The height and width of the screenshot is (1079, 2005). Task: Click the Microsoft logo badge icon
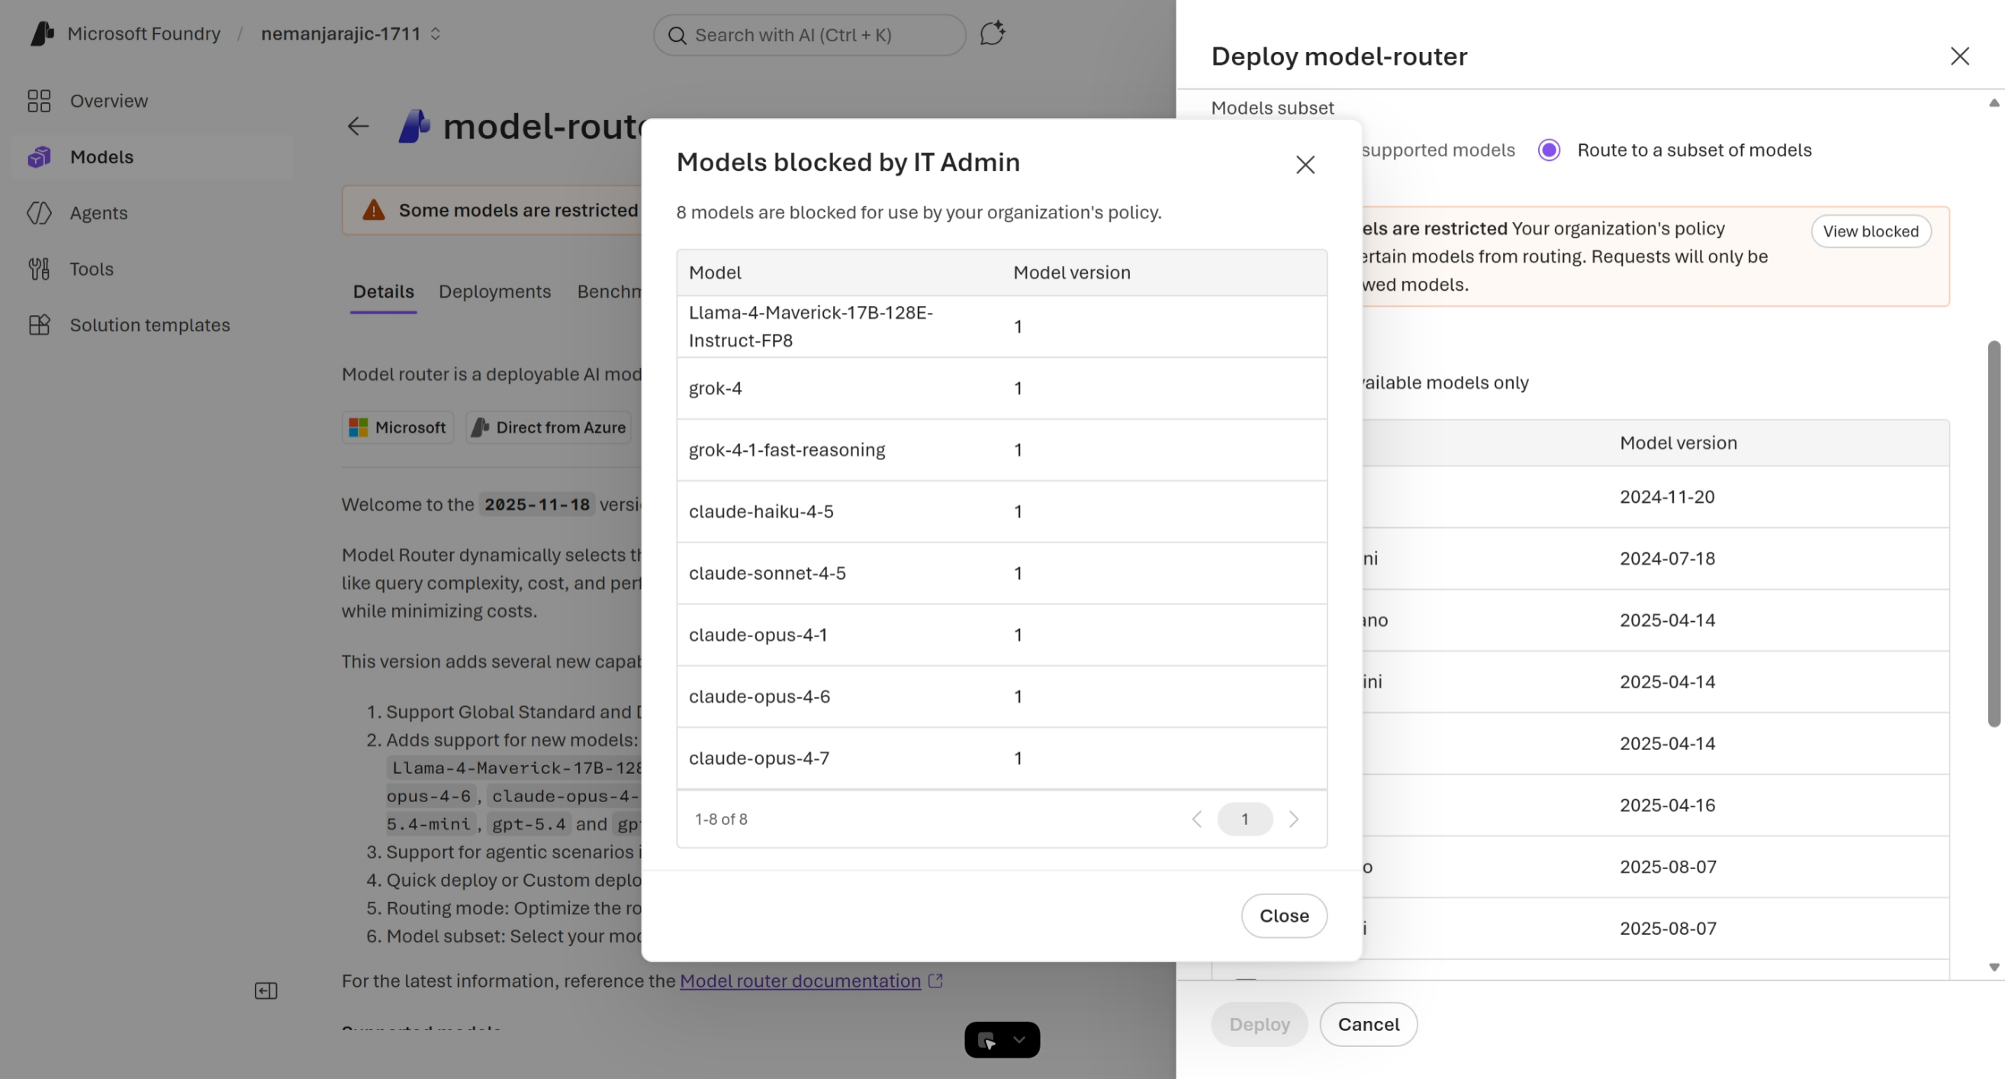358,427
